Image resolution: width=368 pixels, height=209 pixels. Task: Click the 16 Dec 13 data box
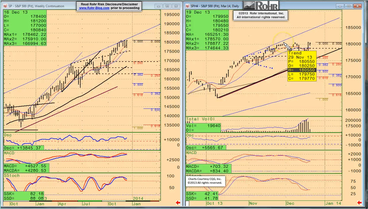click(25, 28)
